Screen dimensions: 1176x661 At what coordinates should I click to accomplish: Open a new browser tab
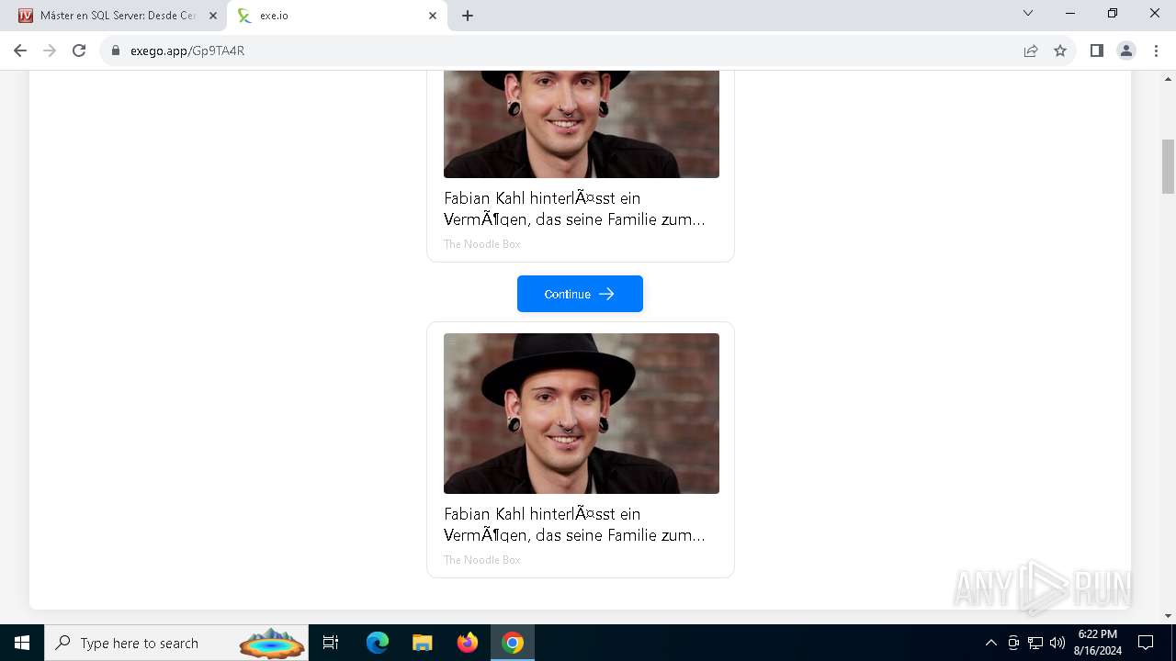(468, 16)
